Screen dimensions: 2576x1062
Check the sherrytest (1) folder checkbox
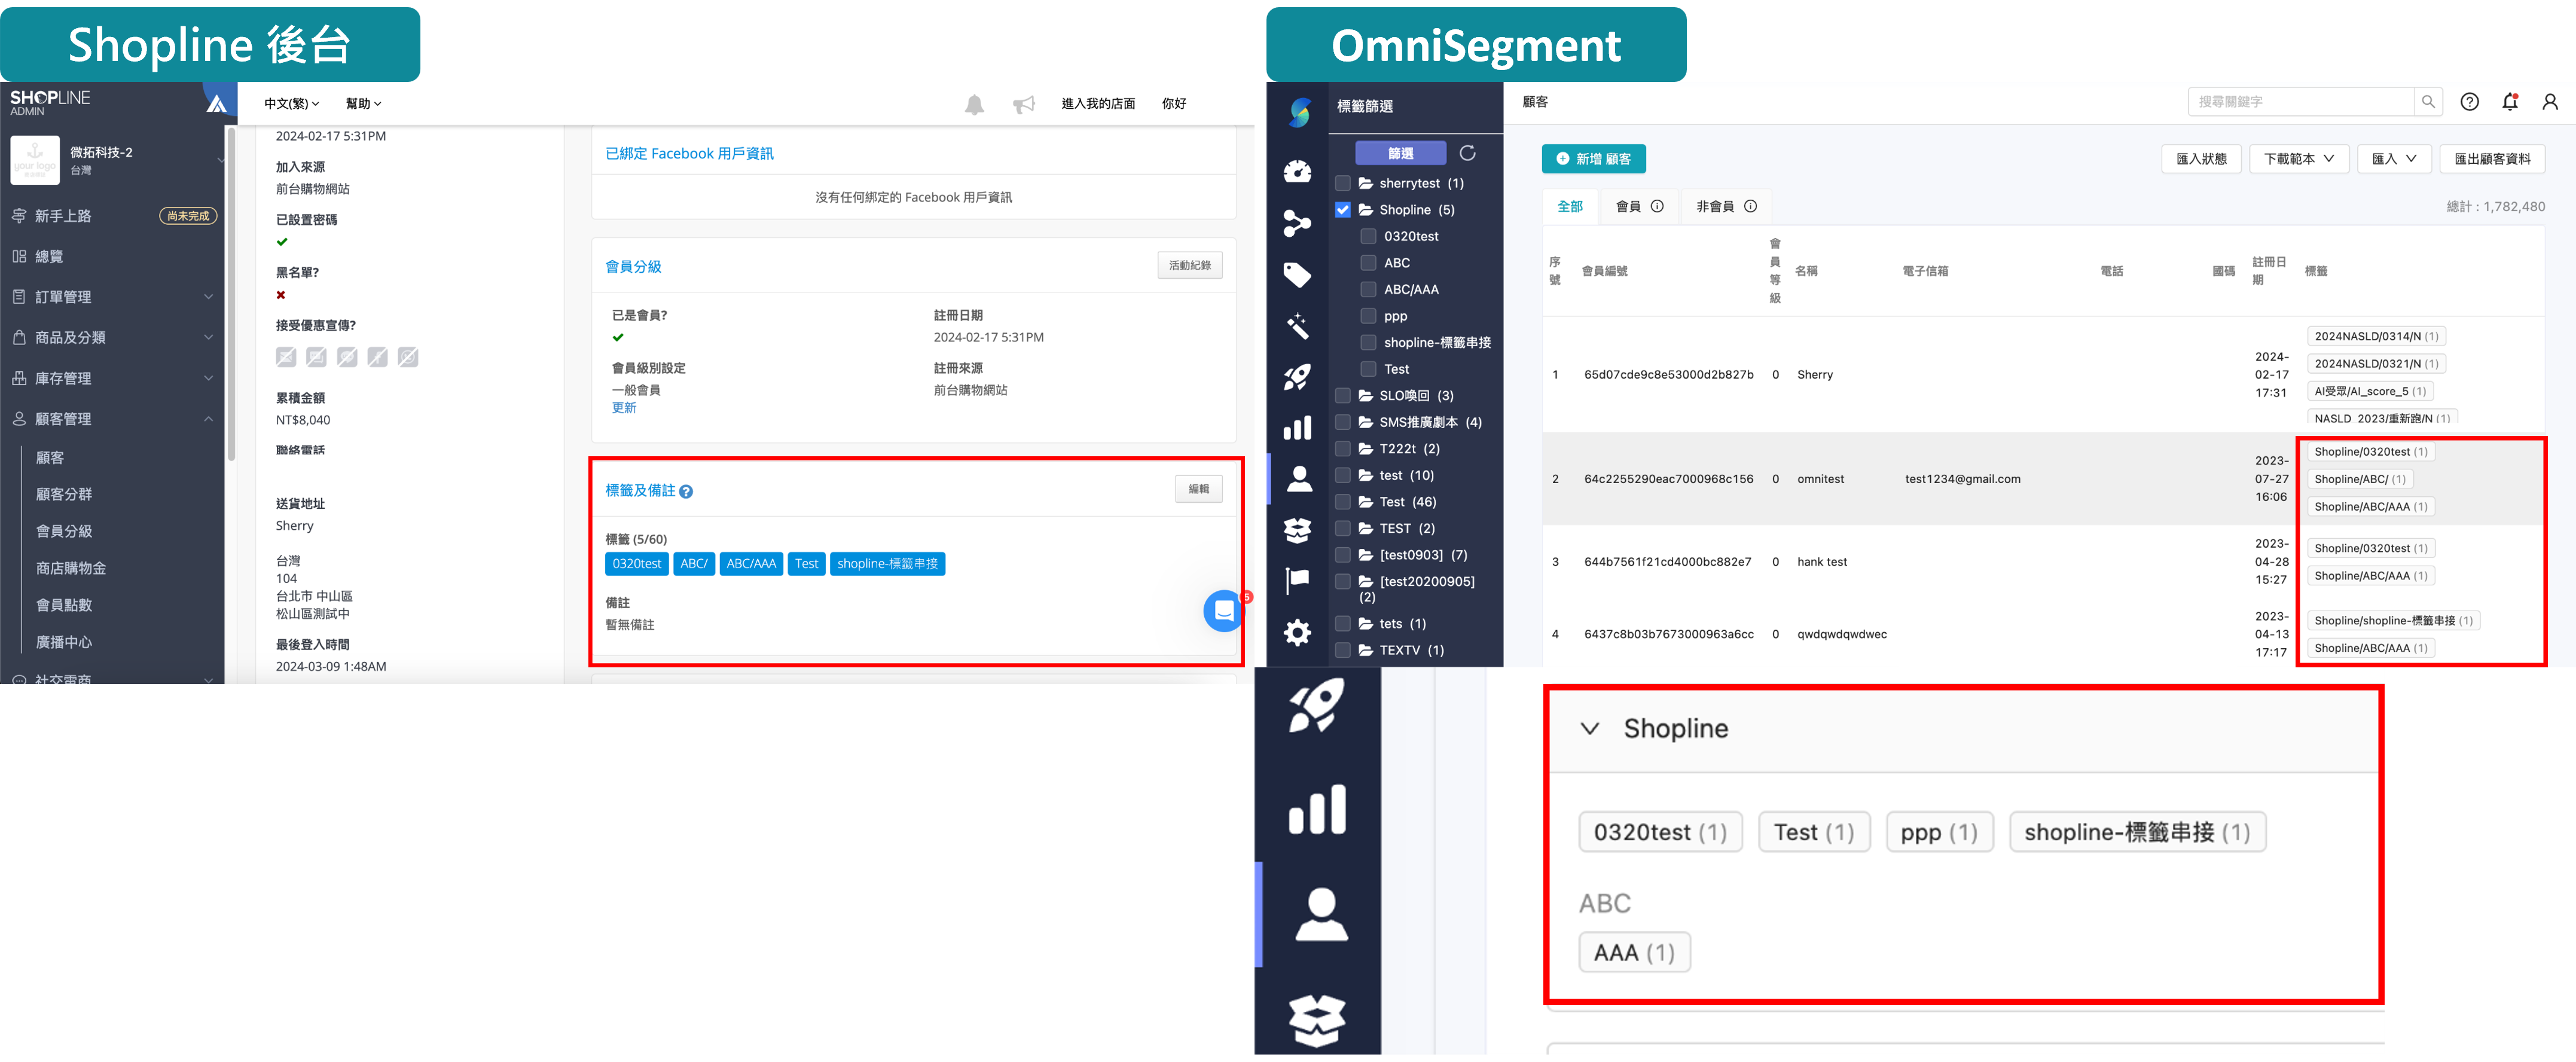(1342, 183)
